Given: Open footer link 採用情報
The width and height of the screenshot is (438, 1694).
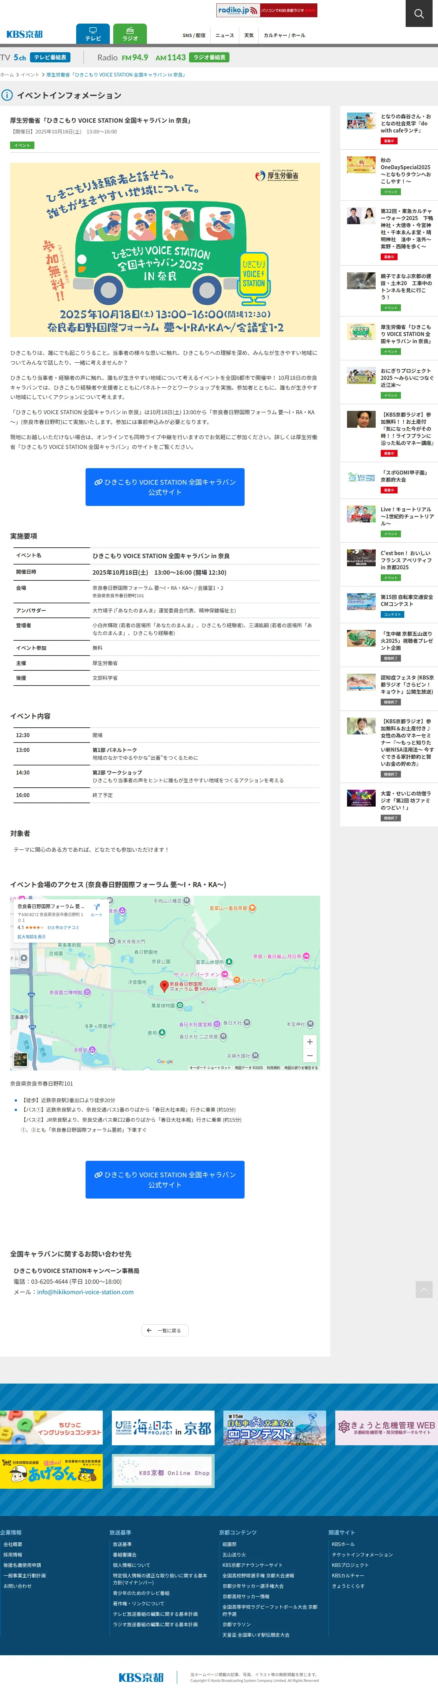Looking at the screenshot, I should (12, 1554).
